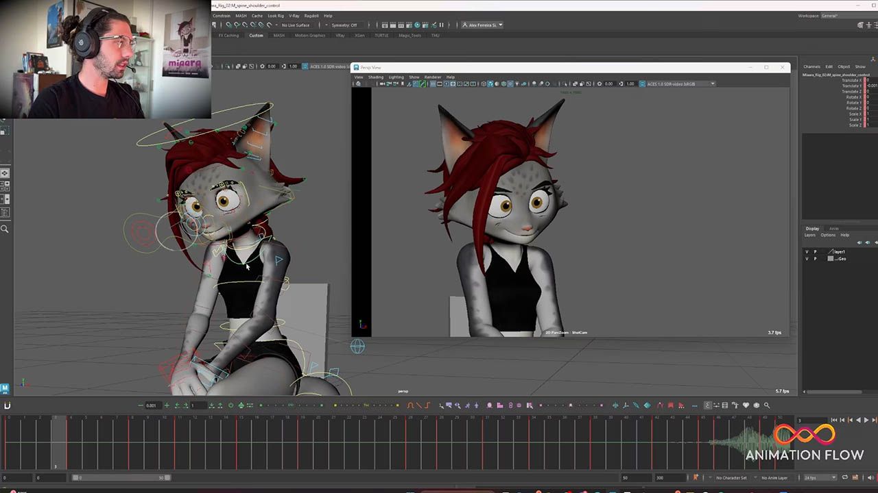
Task: Open Layers menu in the layer editor
Action: coord(810,235)
